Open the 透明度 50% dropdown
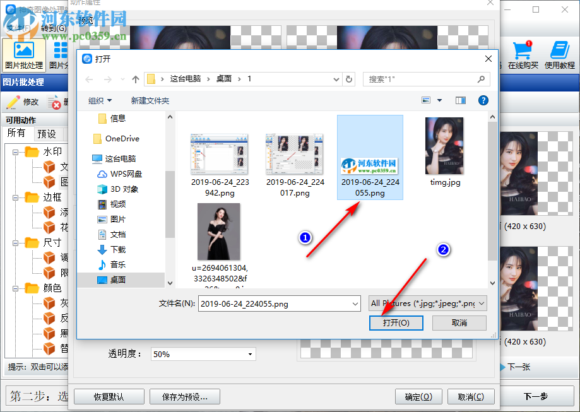The image size is (580, 412). (x=203, y=355)
